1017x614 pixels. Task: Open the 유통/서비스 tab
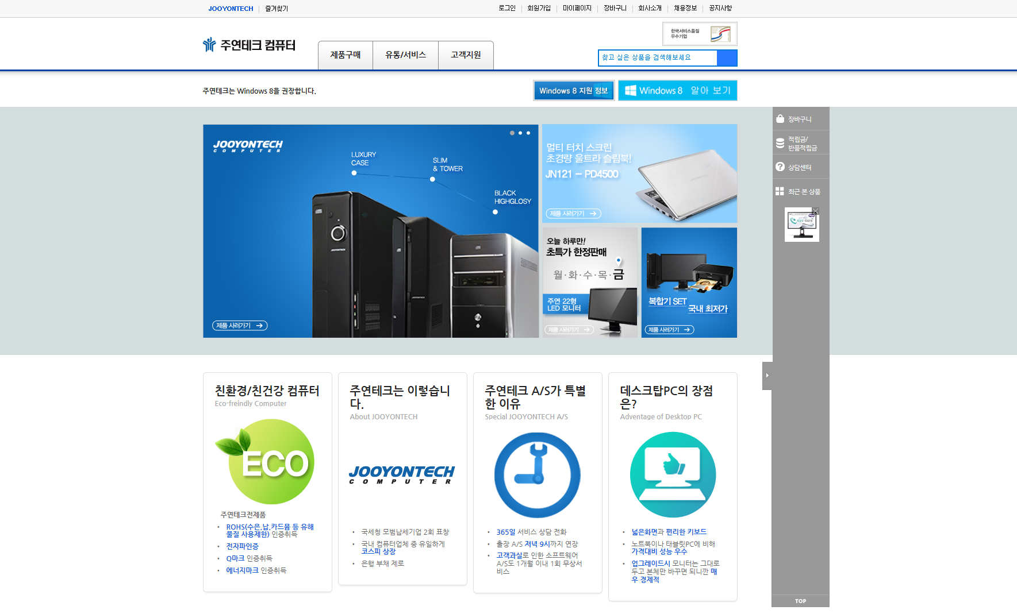(x=405, y=55)
